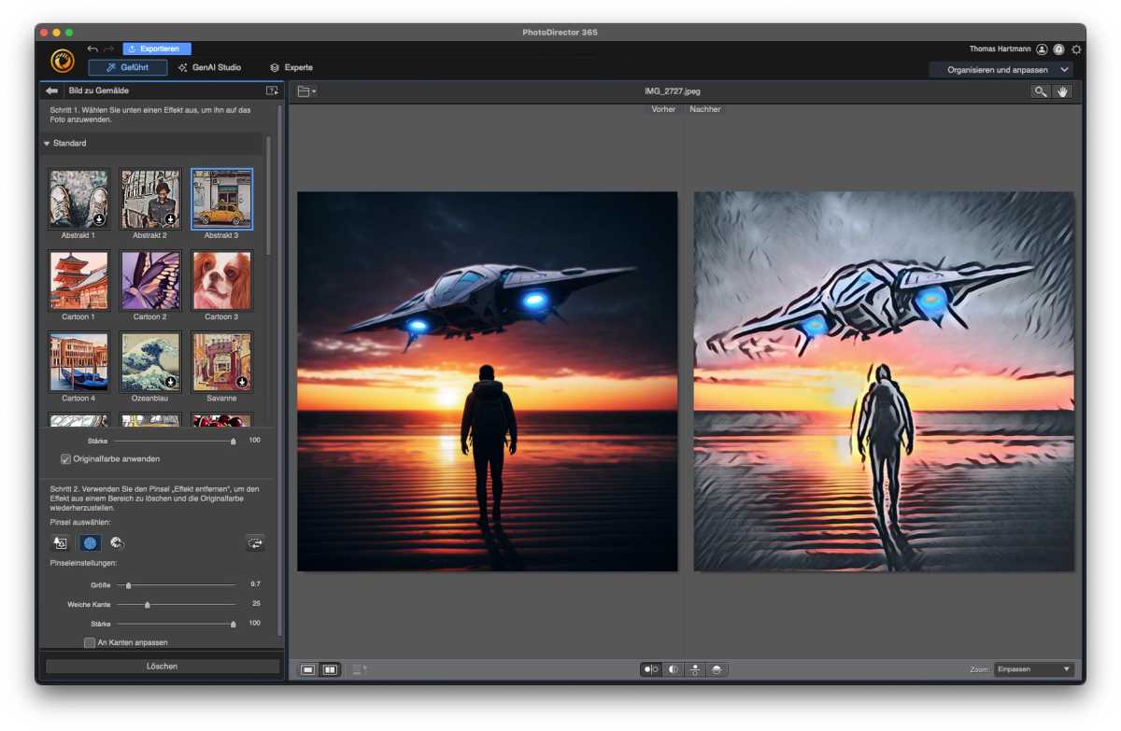The width and height of the screenshot is (1121, 731).
Task: Undo the last action with the back arrow
Action: click(x=92, y=49)
